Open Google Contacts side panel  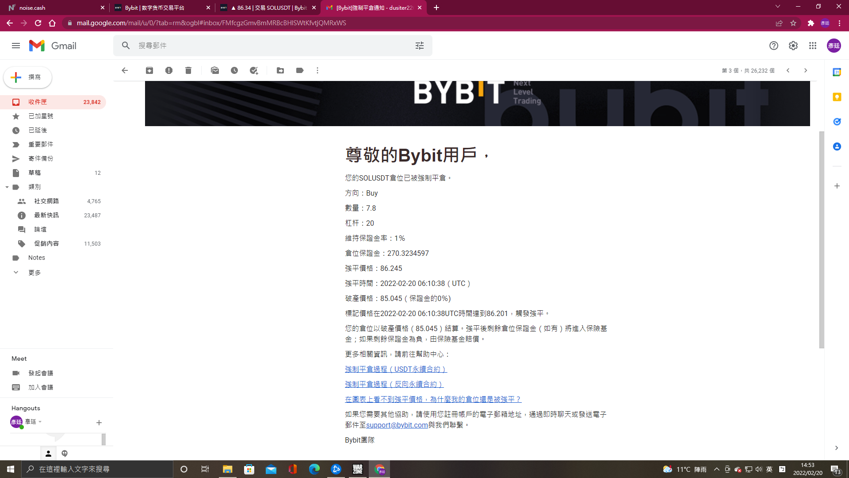(x=837, y=146)
